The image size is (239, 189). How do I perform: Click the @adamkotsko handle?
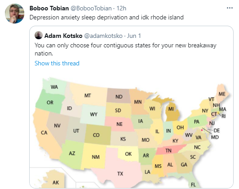click(103, 36)
